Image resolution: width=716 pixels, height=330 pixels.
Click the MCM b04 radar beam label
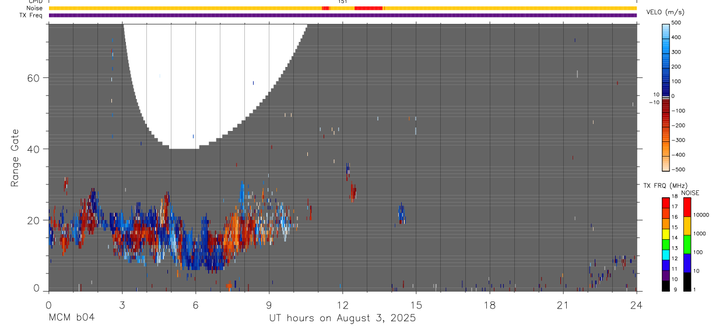[x=71, y=318]
